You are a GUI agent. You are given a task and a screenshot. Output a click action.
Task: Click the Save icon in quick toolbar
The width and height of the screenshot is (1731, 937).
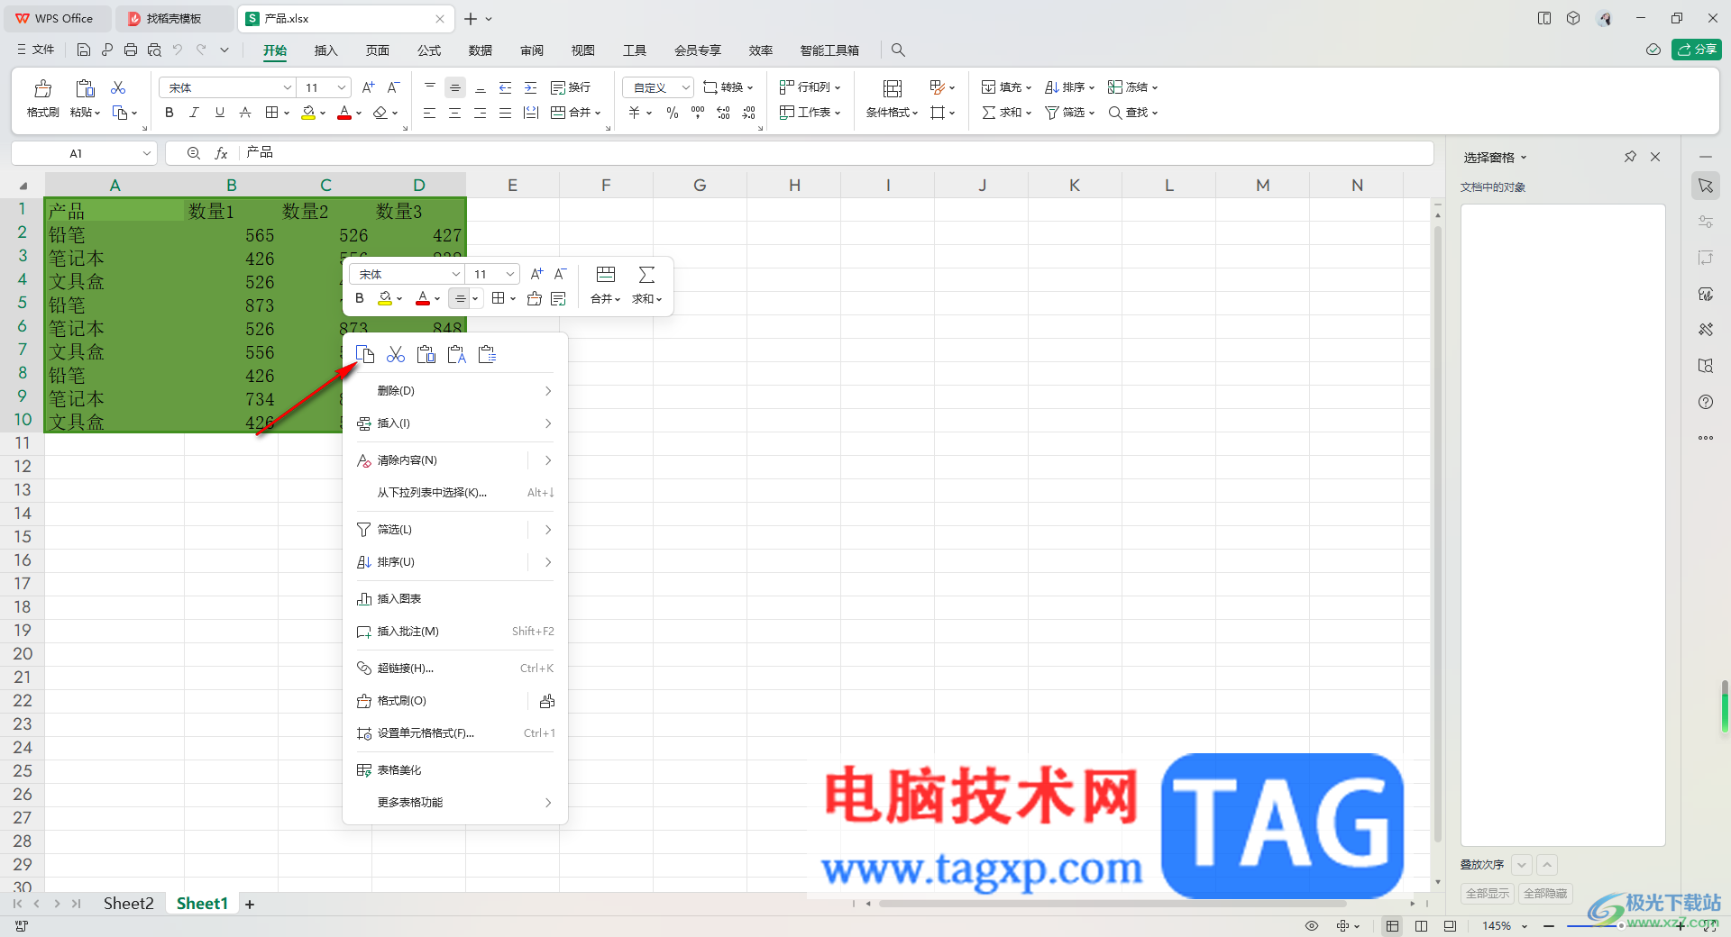click(x=84, y=50)
